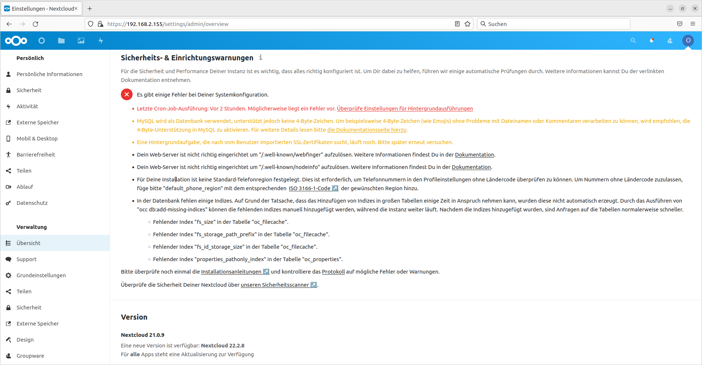This screenshot has width=702, height=365.
Task: Click the lock warning icon in address bar
Action: (100, 24)
